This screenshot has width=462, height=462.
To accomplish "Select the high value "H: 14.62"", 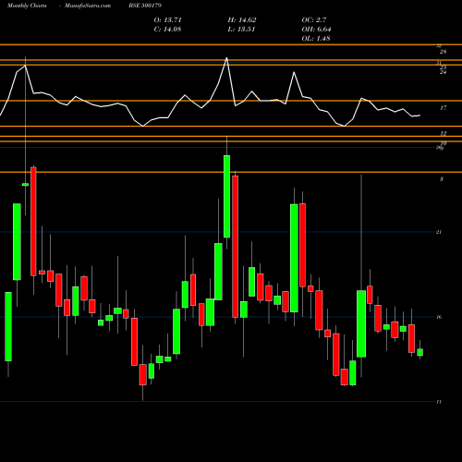I will coord(242,20).
